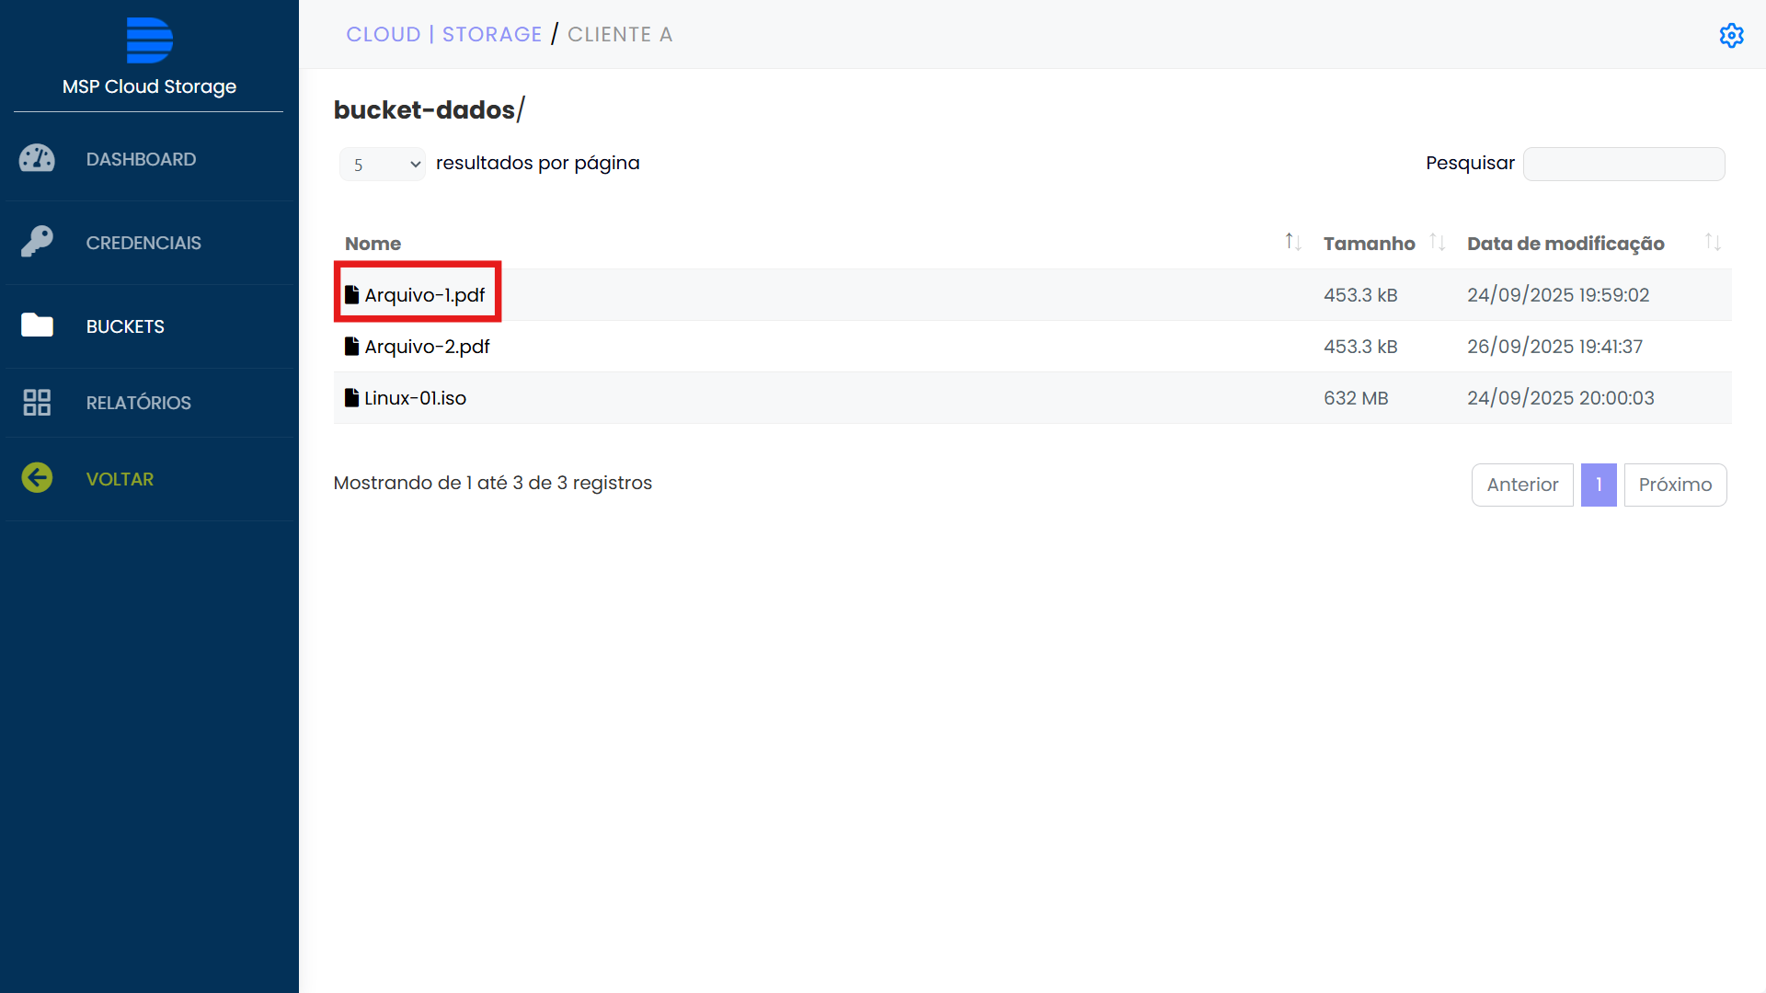Click the Dashboard gauge icon
This screenshot has width=1766, height=993.
37,159
